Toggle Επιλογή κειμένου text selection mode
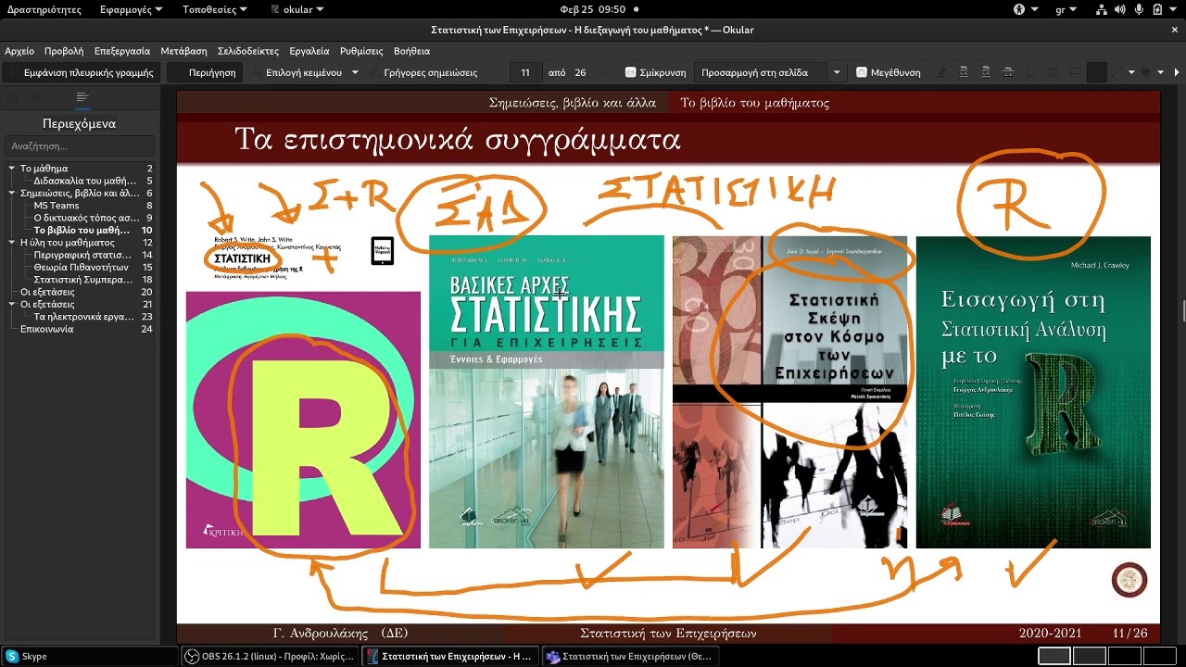Image resolution: width=1186 pixels, height=667 pixels. point(296,72)
